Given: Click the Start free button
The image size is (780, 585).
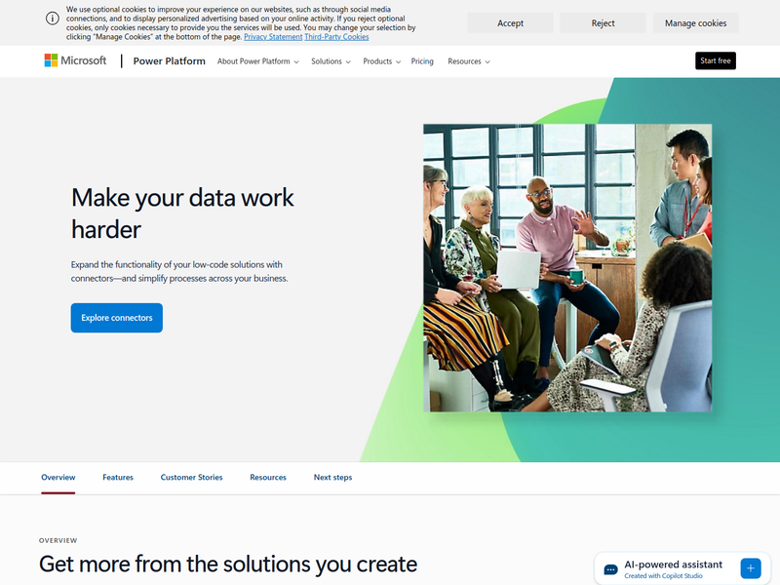Looking at the screenshot, I should pyautogui.click(x=716, y=60).
